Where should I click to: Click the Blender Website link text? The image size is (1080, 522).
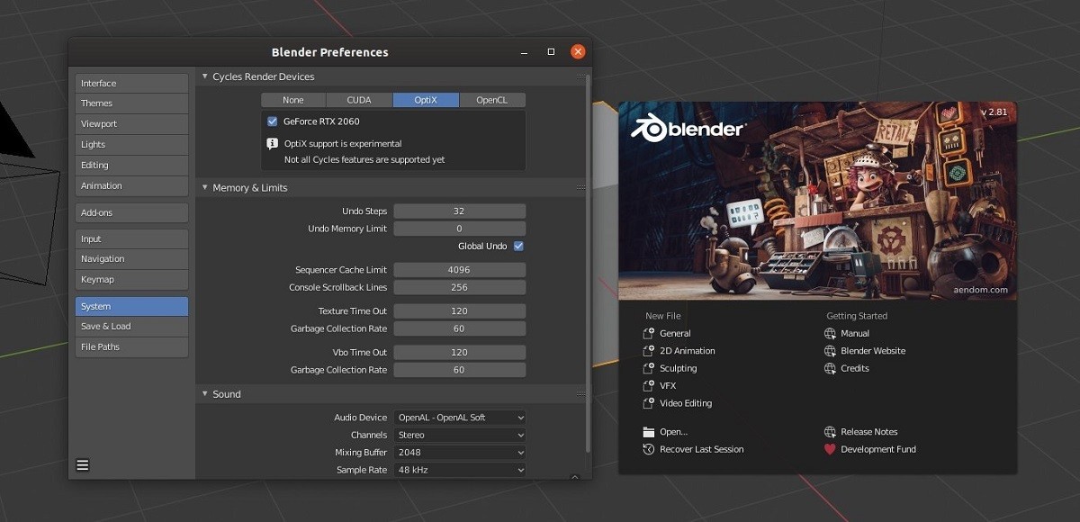(873, 351)
